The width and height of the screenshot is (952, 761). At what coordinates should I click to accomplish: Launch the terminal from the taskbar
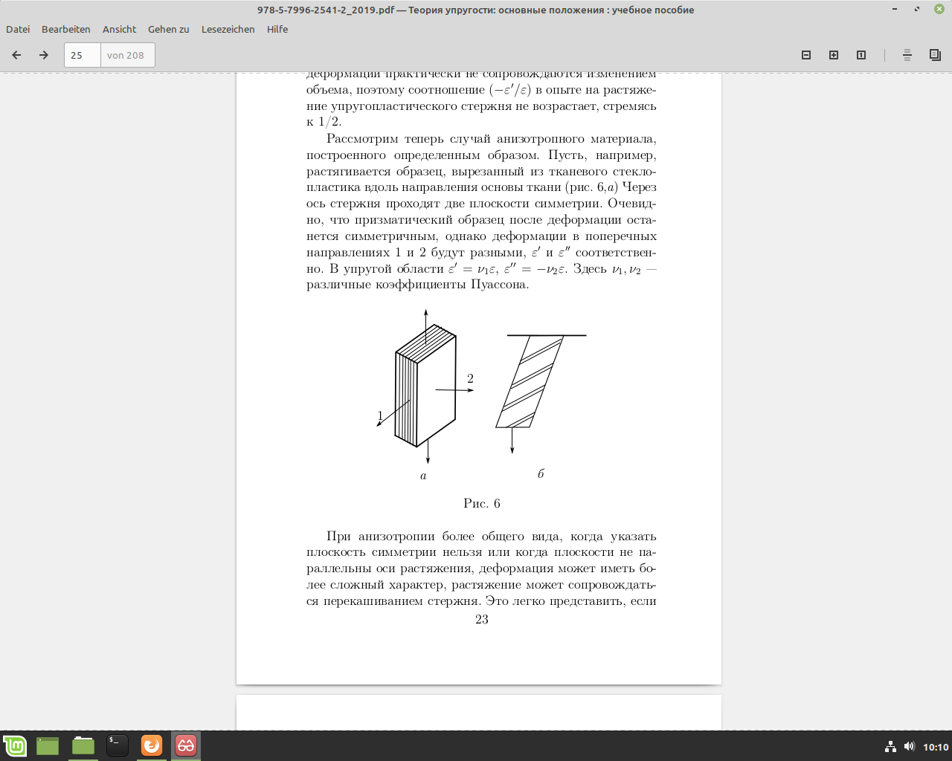pyautogui.click(x=118, y=745)
